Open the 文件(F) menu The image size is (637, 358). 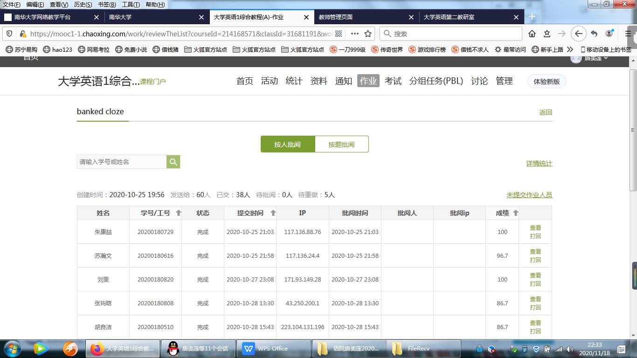[x=12, y=5]
